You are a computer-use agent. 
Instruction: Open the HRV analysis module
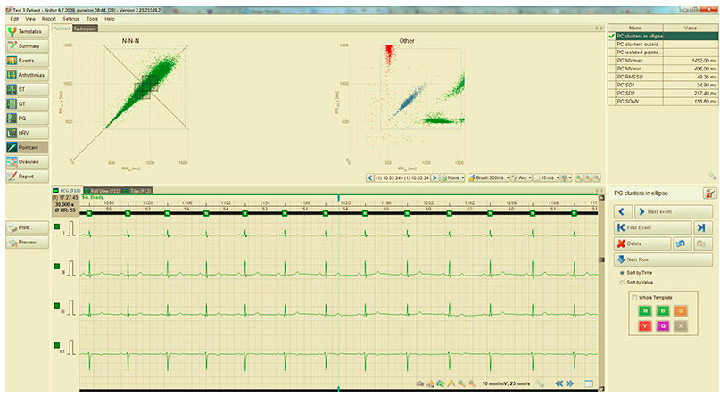click(x=26, y=132)
